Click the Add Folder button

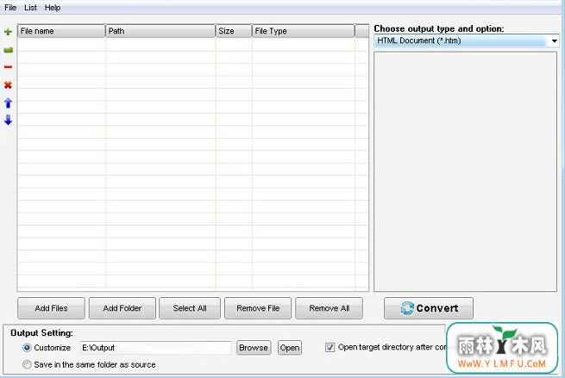[122, 308]
